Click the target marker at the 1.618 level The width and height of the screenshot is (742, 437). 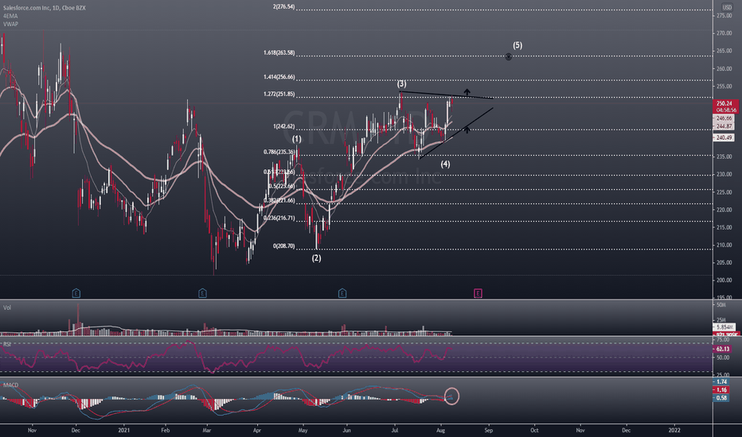508,56
